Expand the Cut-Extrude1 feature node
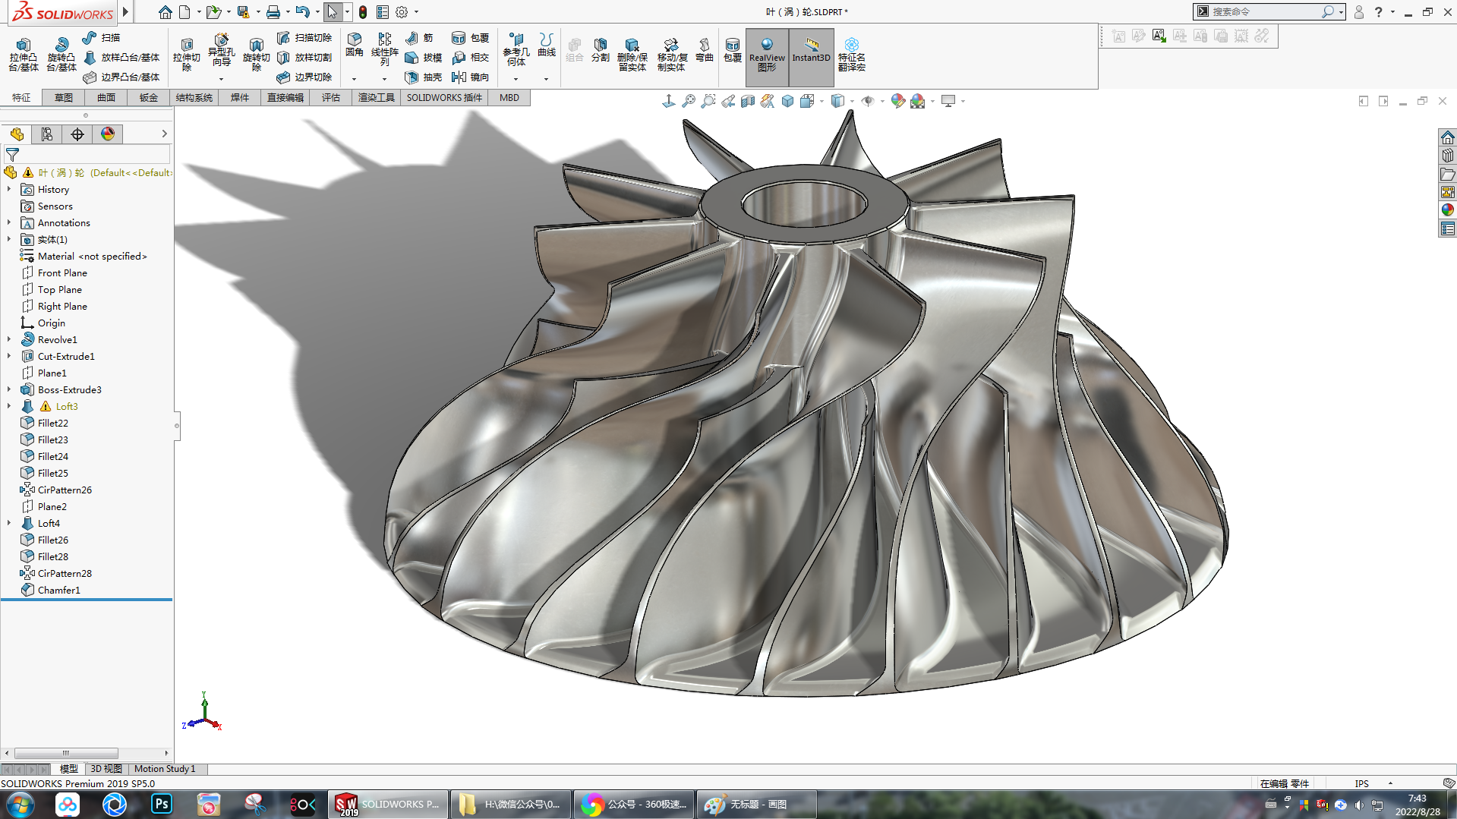Viewport: 1457px width, 819px height. click(9, 356)
